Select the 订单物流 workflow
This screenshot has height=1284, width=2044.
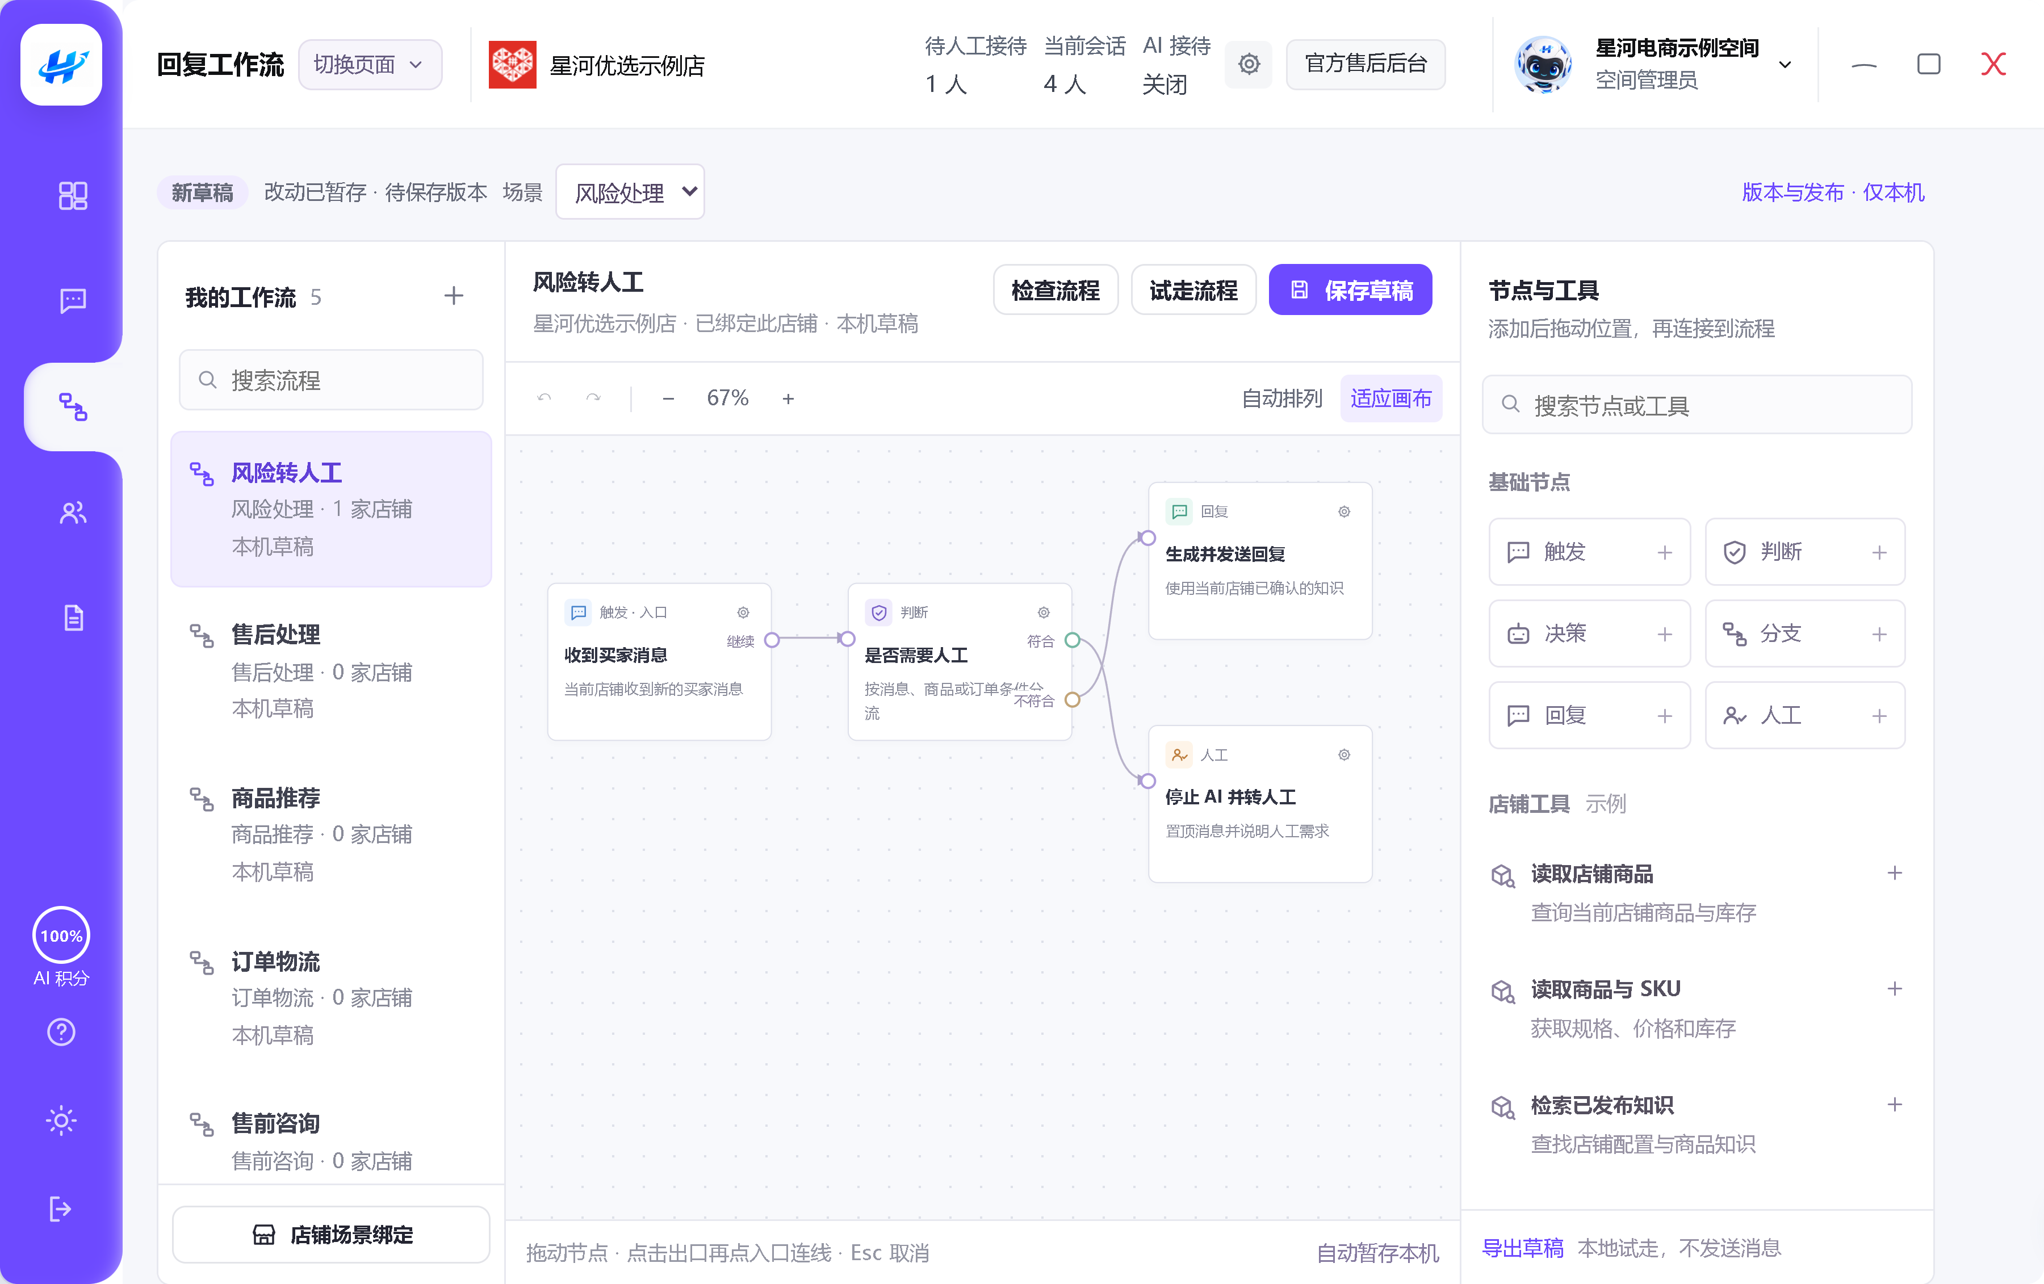pos(331,998)
